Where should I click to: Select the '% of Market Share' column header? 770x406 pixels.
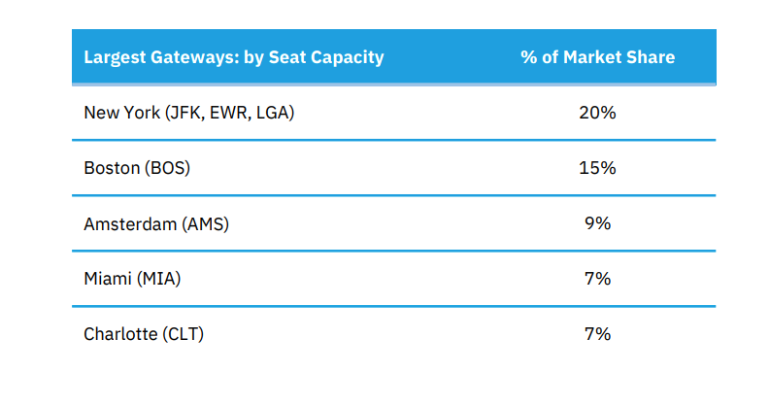pos(597,57)
